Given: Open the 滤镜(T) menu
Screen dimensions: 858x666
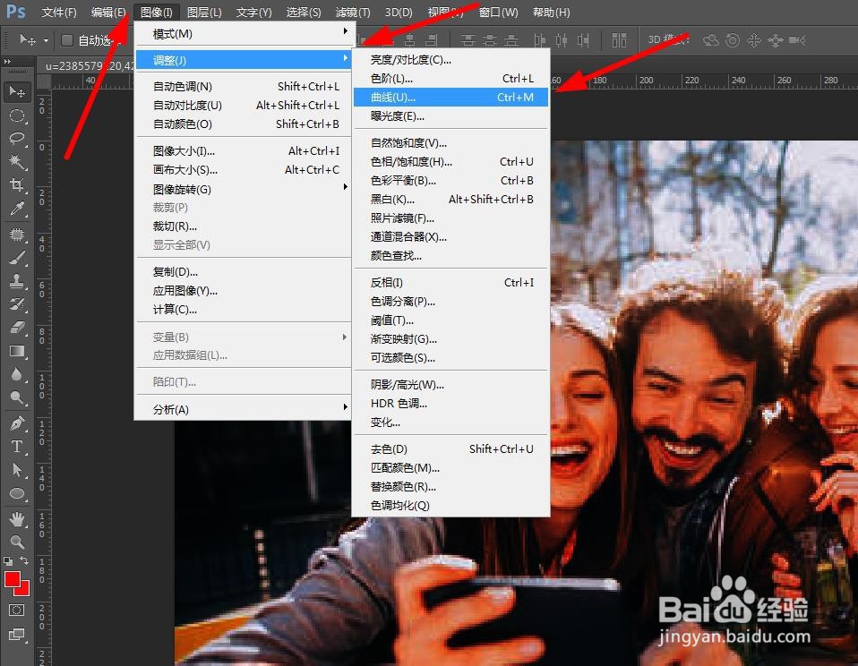Looking at the screenshot, I should point(352,12).
